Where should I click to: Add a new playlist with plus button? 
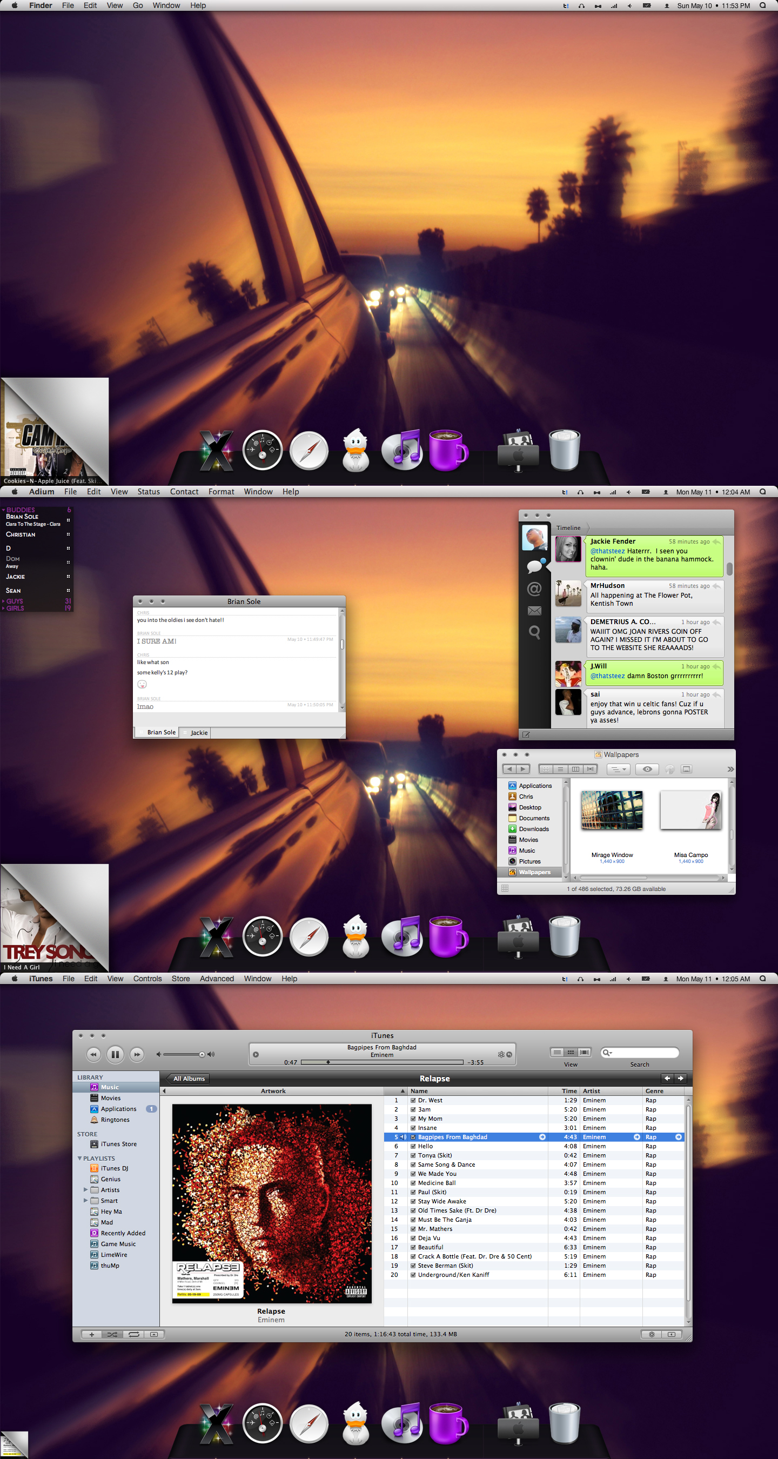(x=92, y=1334)
